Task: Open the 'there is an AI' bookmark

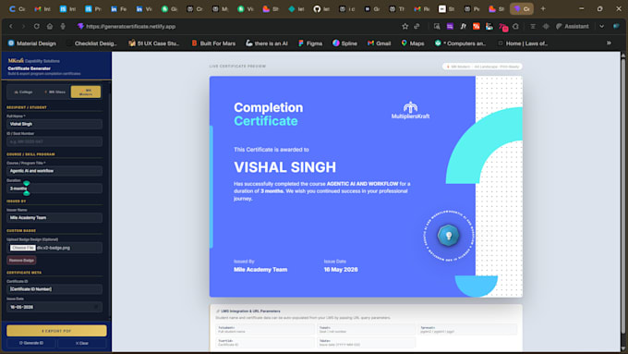Action: tap(267, 43)
